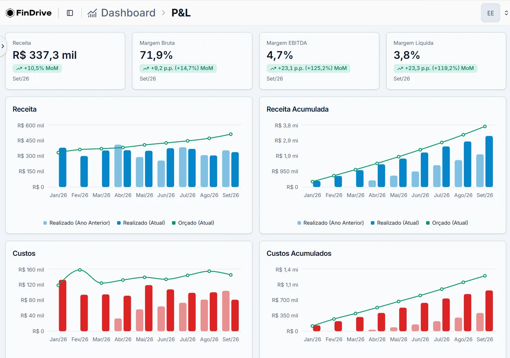Click Jan/26 dark blue bar in Receita chart
The height and width of the screenshot is (358, 510).
63,167
